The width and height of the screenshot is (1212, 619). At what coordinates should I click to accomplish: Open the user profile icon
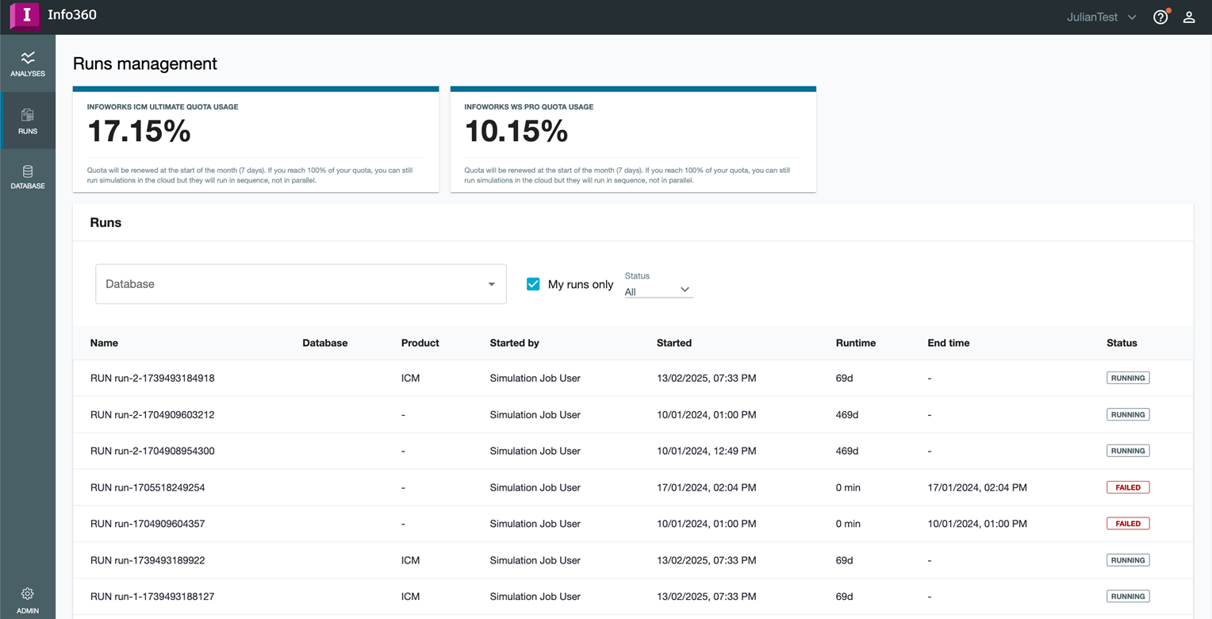[x=1189, y=17]
